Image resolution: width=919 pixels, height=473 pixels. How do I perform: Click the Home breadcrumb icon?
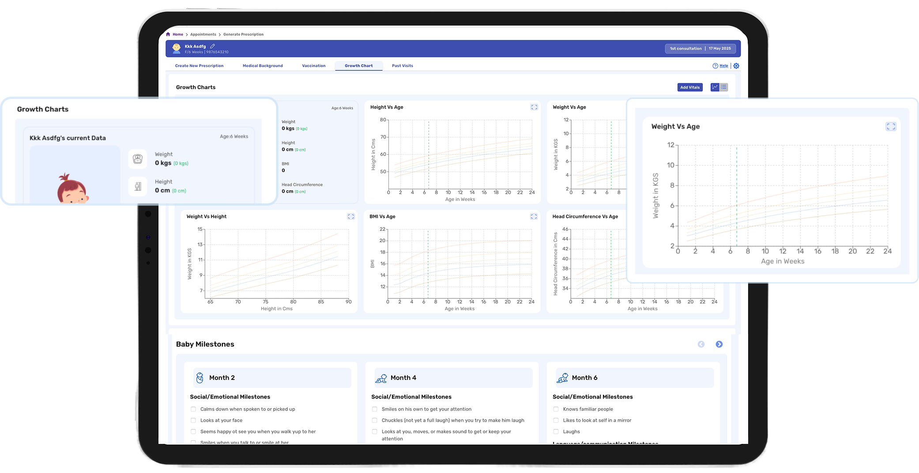(168, 34)
